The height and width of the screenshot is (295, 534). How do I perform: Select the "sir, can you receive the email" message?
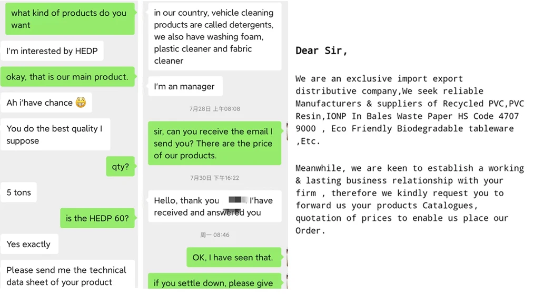214,143
